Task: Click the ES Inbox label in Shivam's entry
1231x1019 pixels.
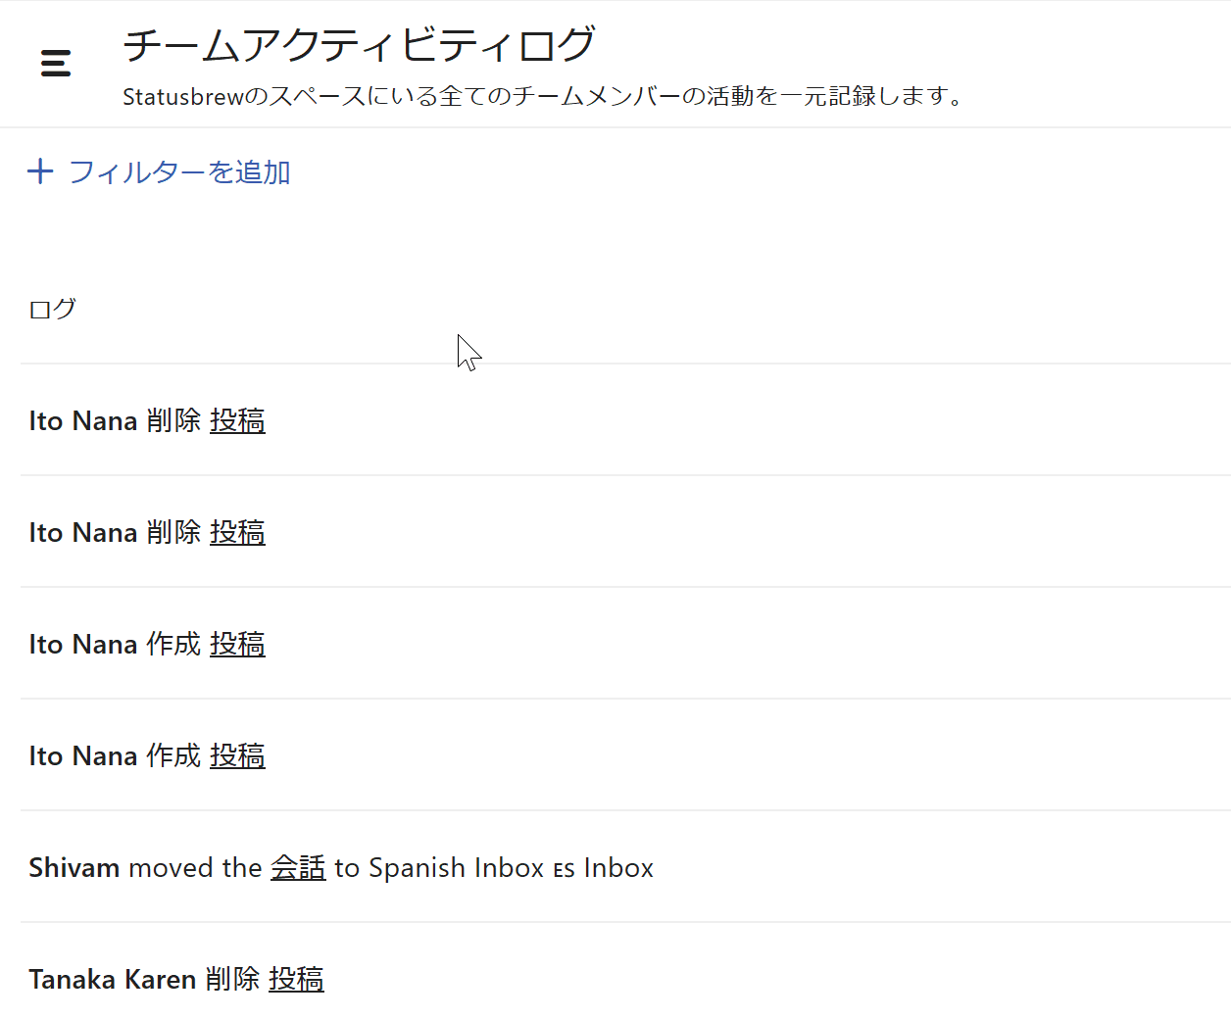Action: coord(603,868)
